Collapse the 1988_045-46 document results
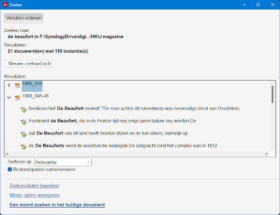280x215 pixels. pyautogui.click(x=9, y=97)
